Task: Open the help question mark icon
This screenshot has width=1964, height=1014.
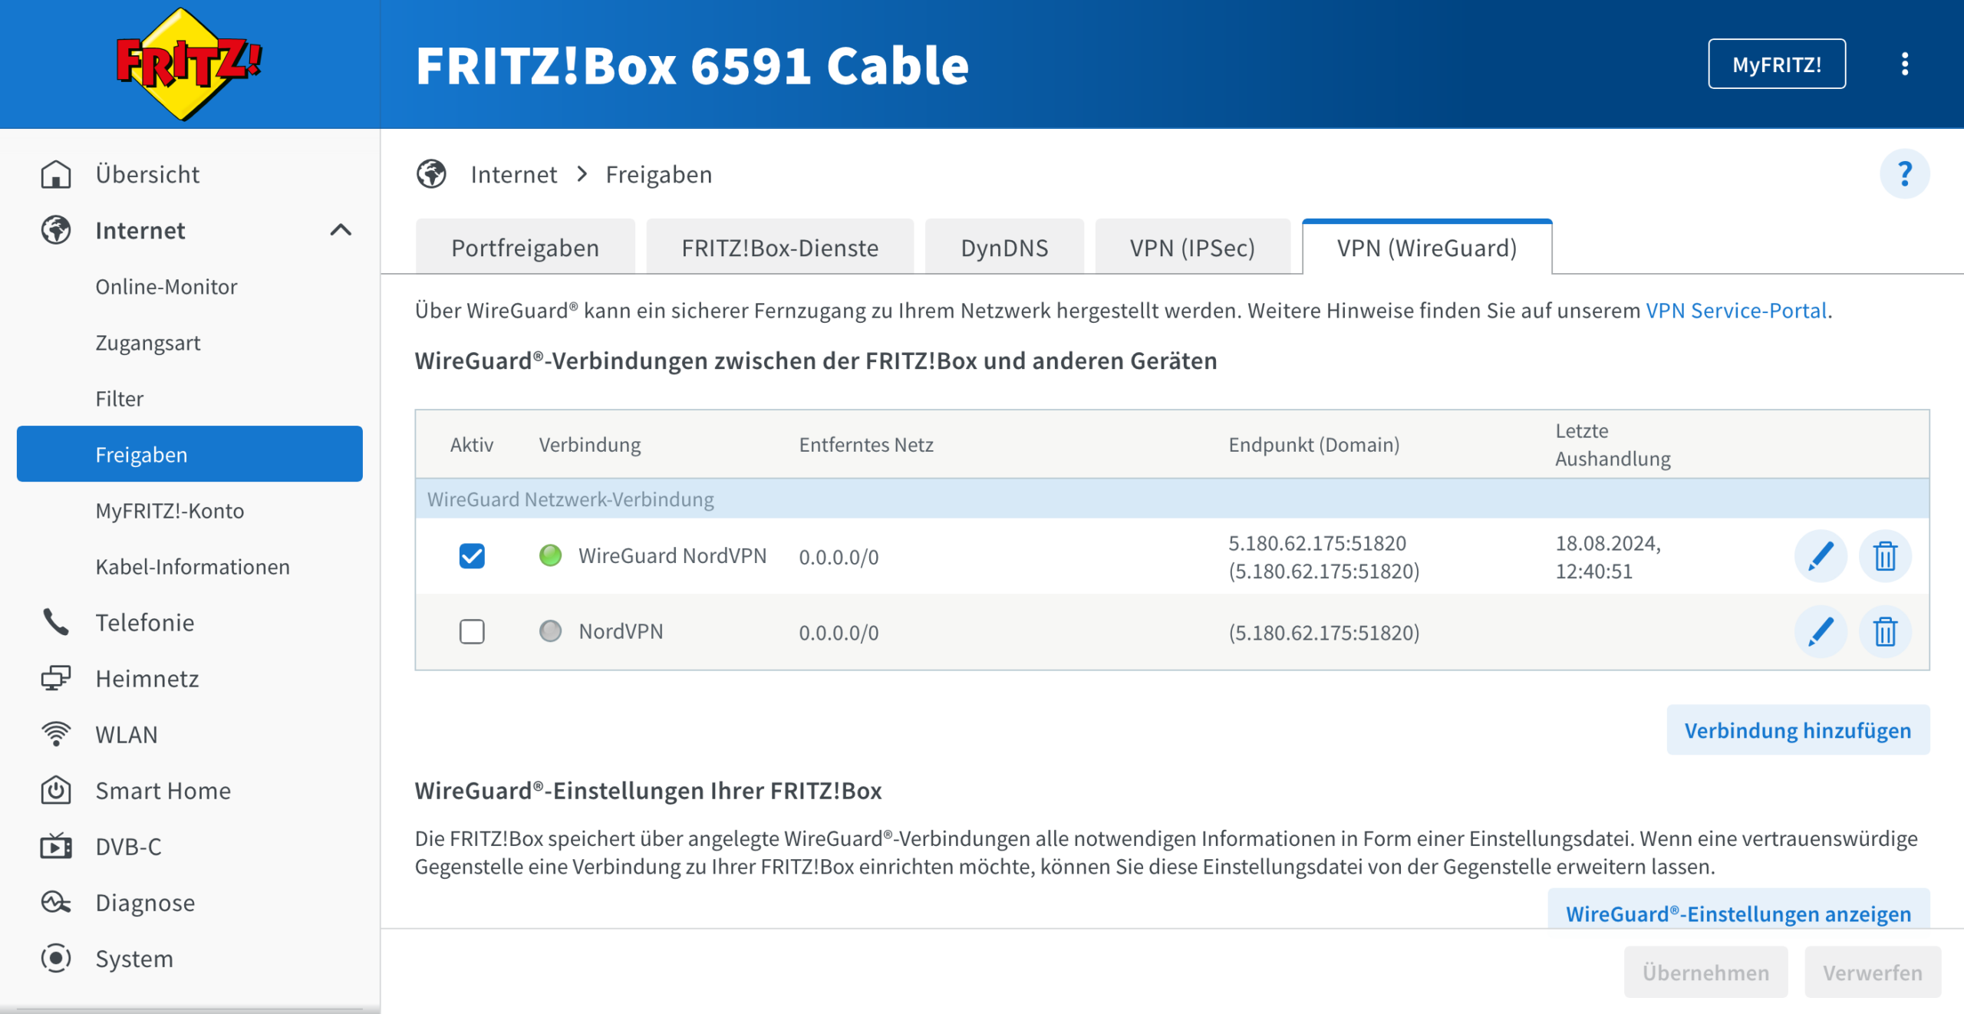Action: click(1904, 174)
